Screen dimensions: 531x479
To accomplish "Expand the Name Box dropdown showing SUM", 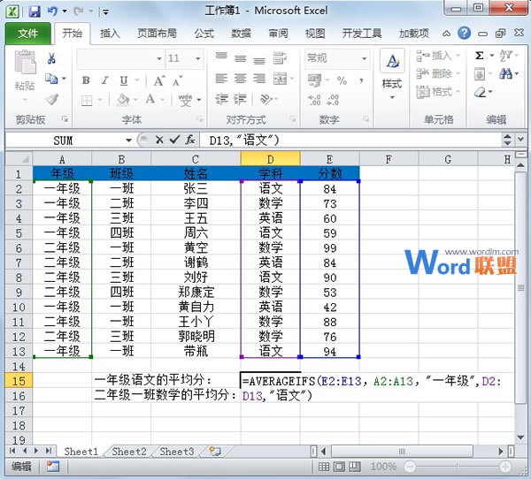I will [x=128, y=140].
